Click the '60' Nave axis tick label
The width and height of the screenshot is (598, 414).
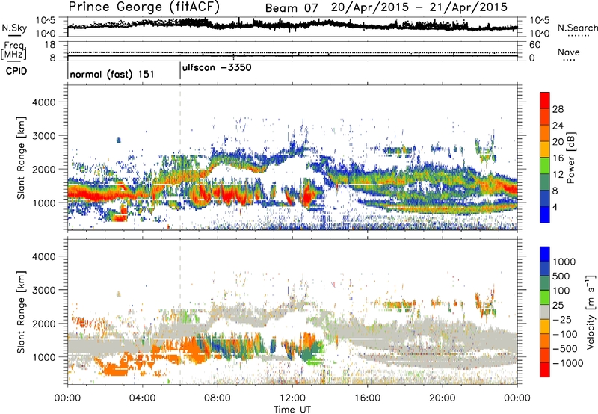[x=535, y=45]
